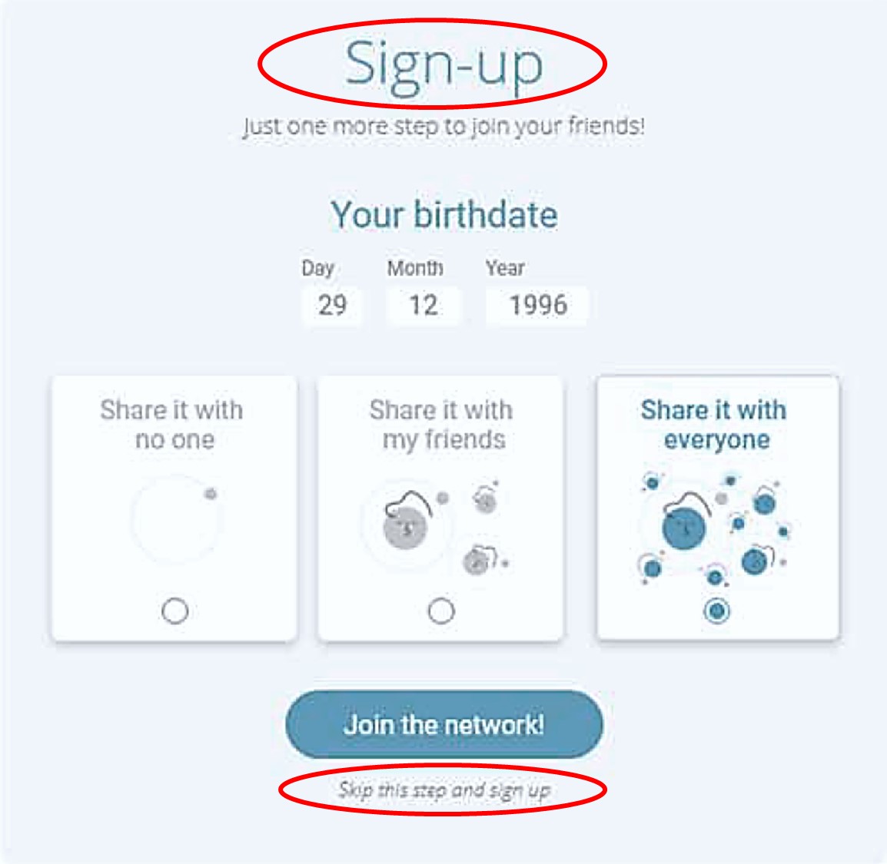Click the 'Skip this step and sign up' link
The image size is (887, 864).
click(444, 790)
